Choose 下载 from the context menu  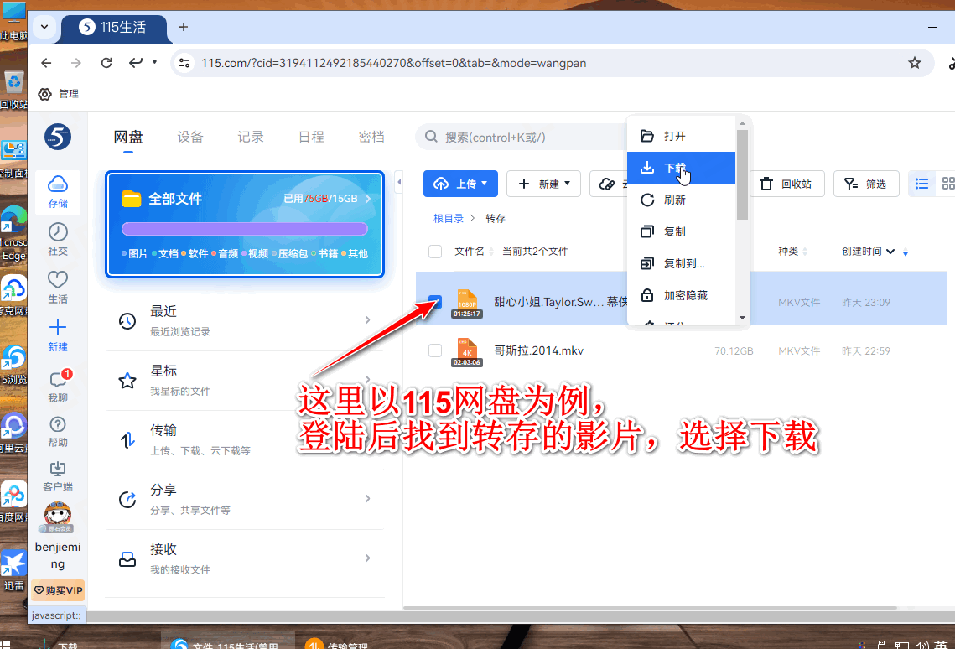pyautogui.click(x=674, y=168)
